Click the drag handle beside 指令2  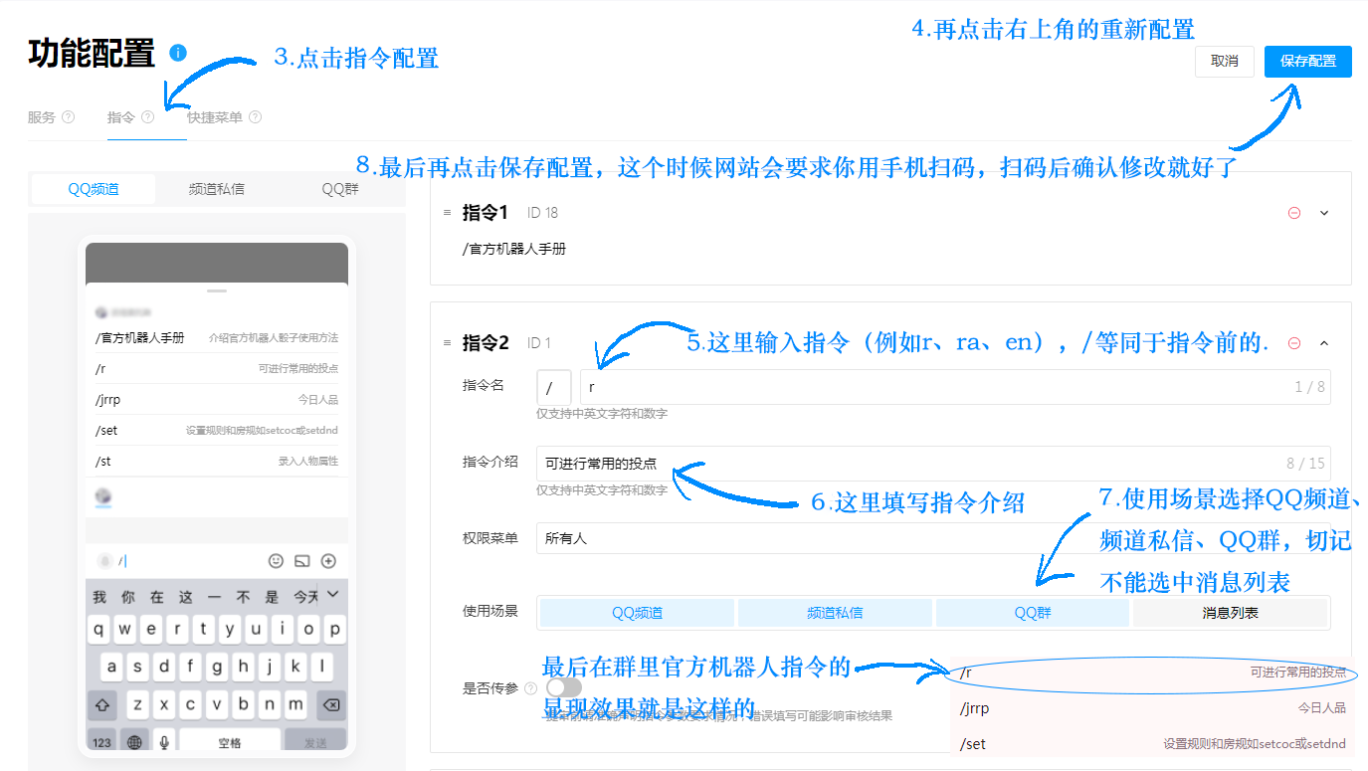click(x=446, y=342)
